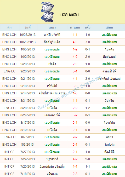
Task: Click the date 8/31/2013
Action: coord(27,101)
